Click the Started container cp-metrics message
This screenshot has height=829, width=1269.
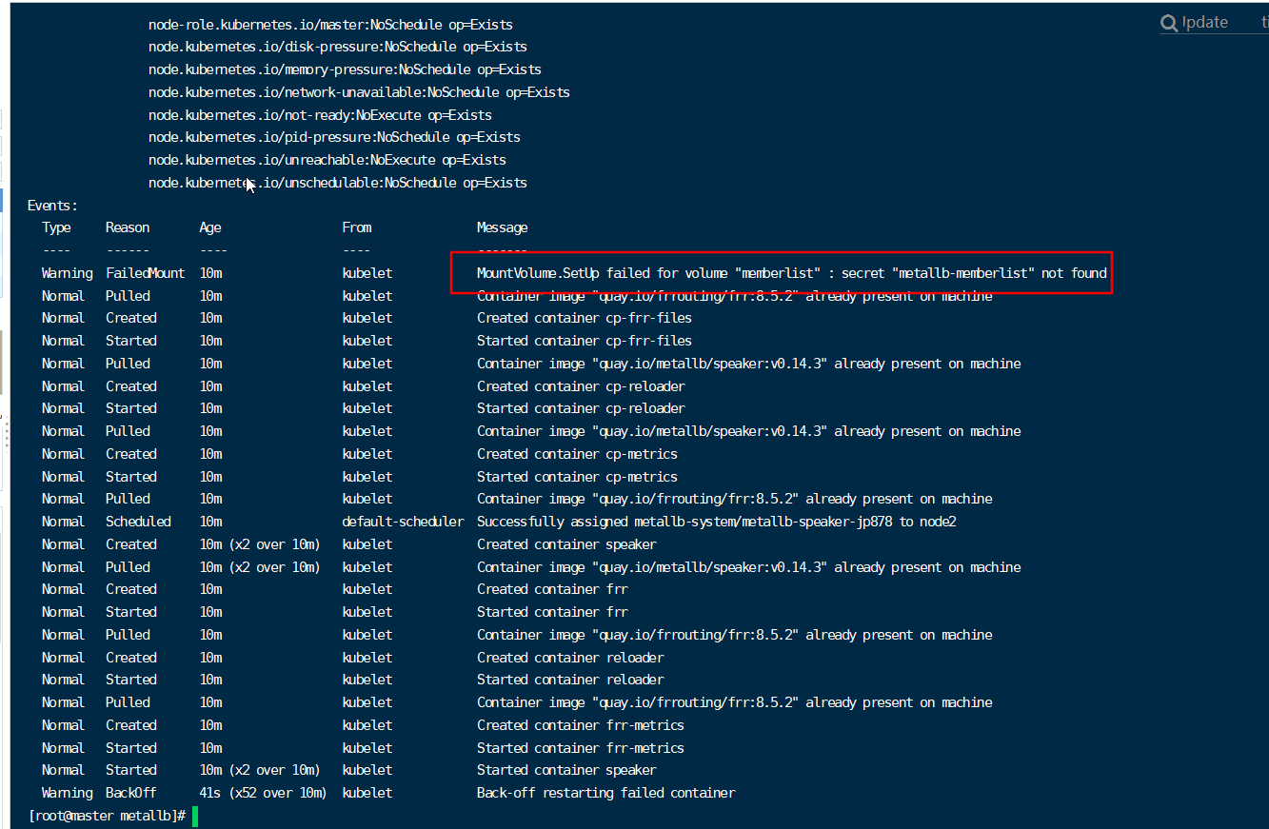pyautogui.click(x=577, y=477)
